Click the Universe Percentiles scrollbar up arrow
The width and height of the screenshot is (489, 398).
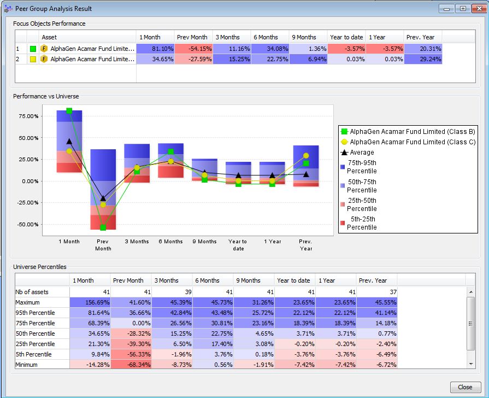(471, 292)
